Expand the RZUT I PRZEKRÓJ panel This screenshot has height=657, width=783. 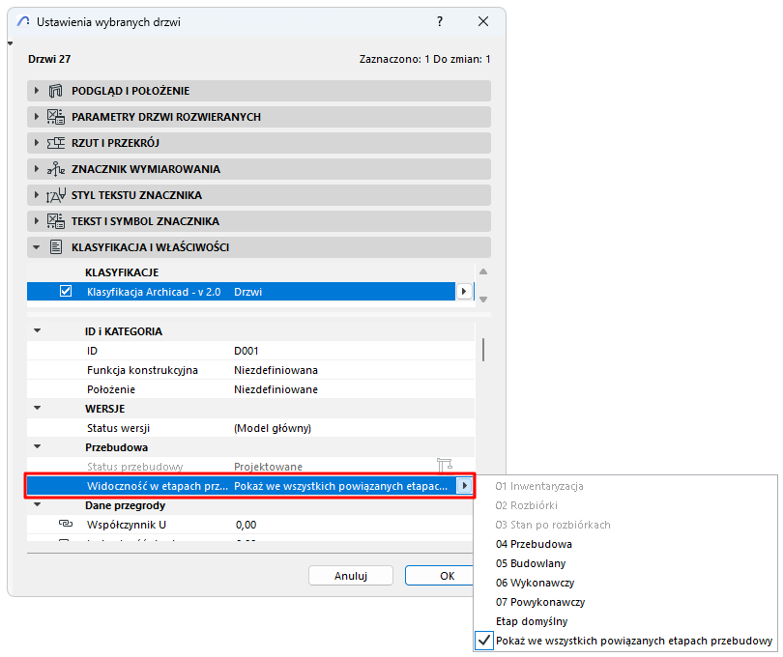pos(37,143)
